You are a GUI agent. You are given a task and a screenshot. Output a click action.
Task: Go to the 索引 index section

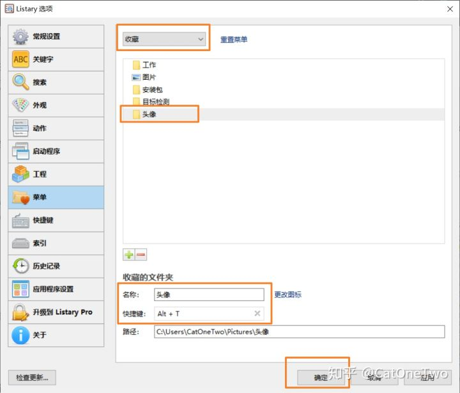56,243
